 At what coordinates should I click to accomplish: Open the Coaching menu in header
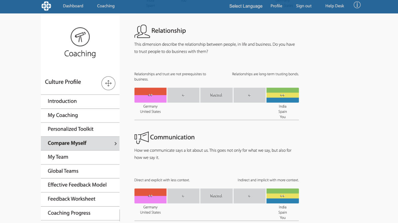pos(106,6)
